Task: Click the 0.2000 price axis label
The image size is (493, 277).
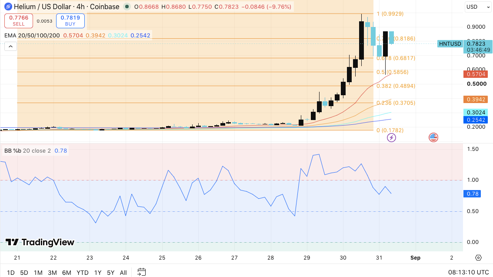Action: point(476,127)
